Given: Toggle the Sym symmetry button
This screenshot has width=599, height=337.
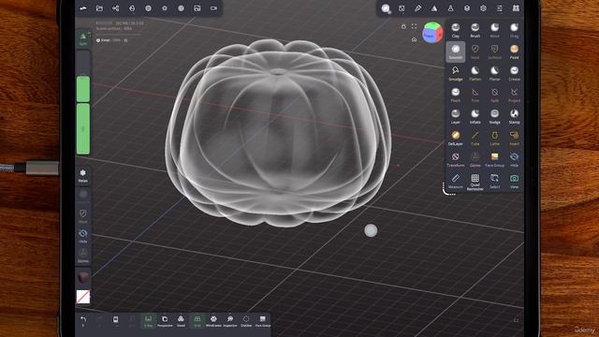Looking at the screenshot, I should tap(83, 39).
